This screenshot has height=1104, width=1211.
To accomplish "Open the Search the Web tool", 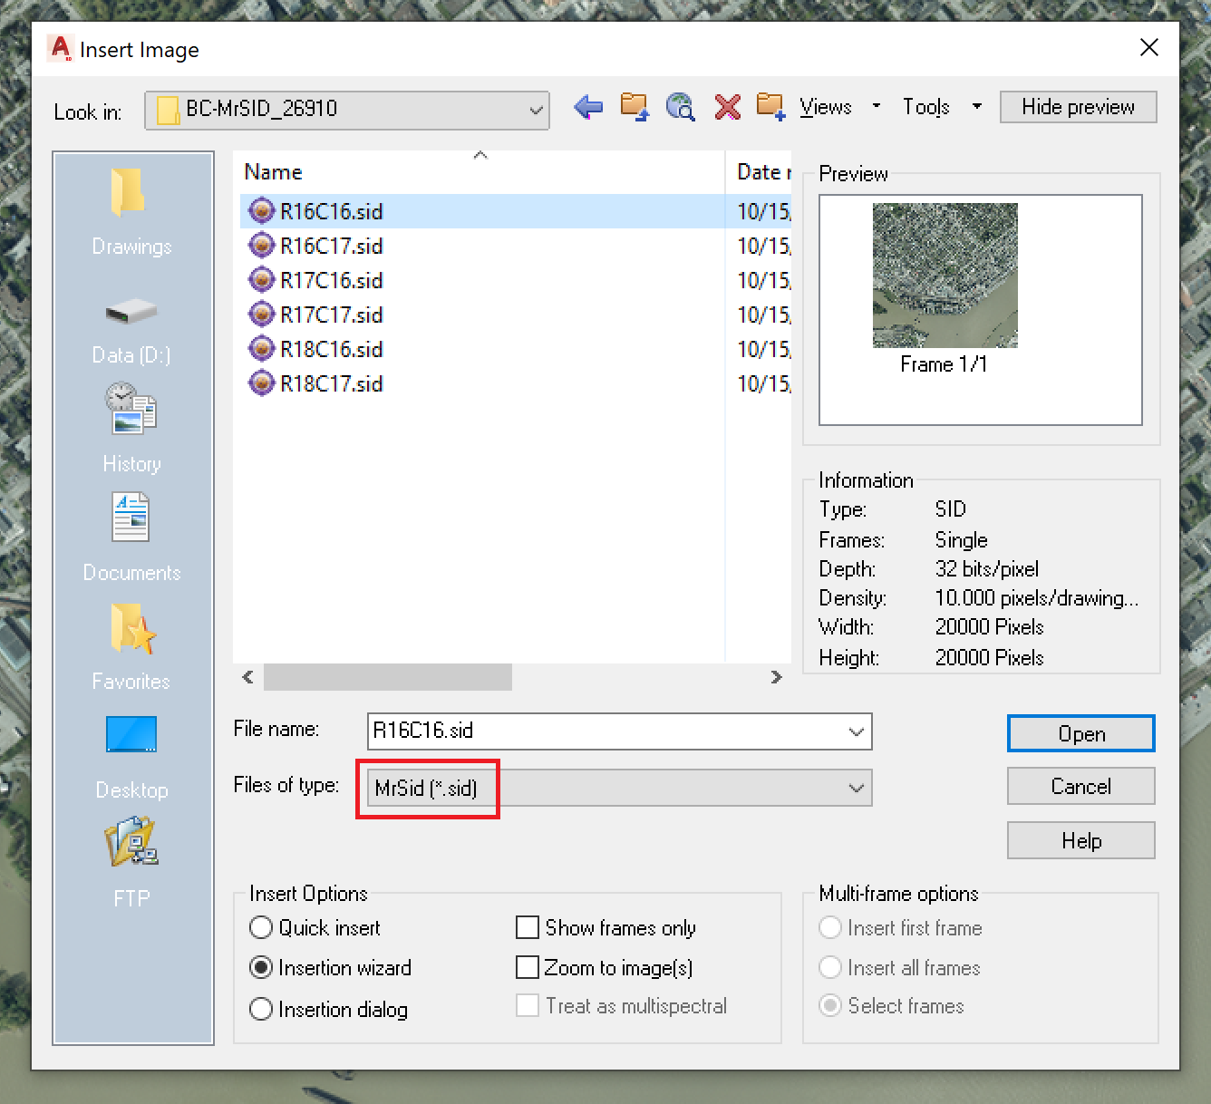I will [681, 107].
